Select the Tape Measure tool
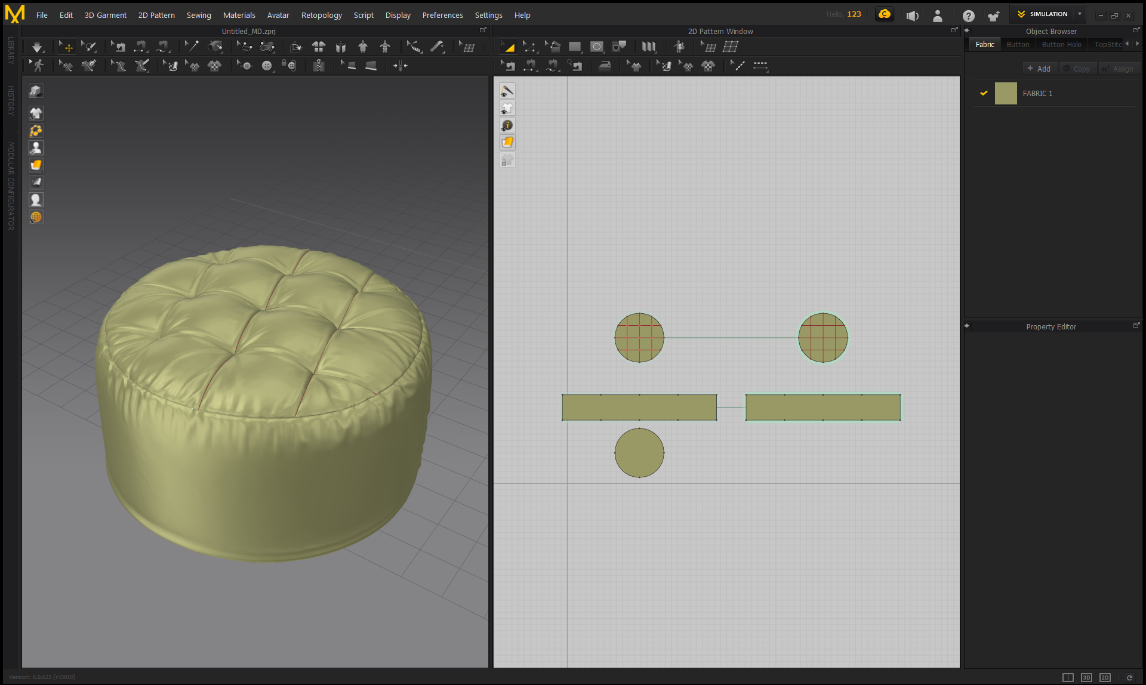Screen dimensions: 1146x685 point(437,47)
